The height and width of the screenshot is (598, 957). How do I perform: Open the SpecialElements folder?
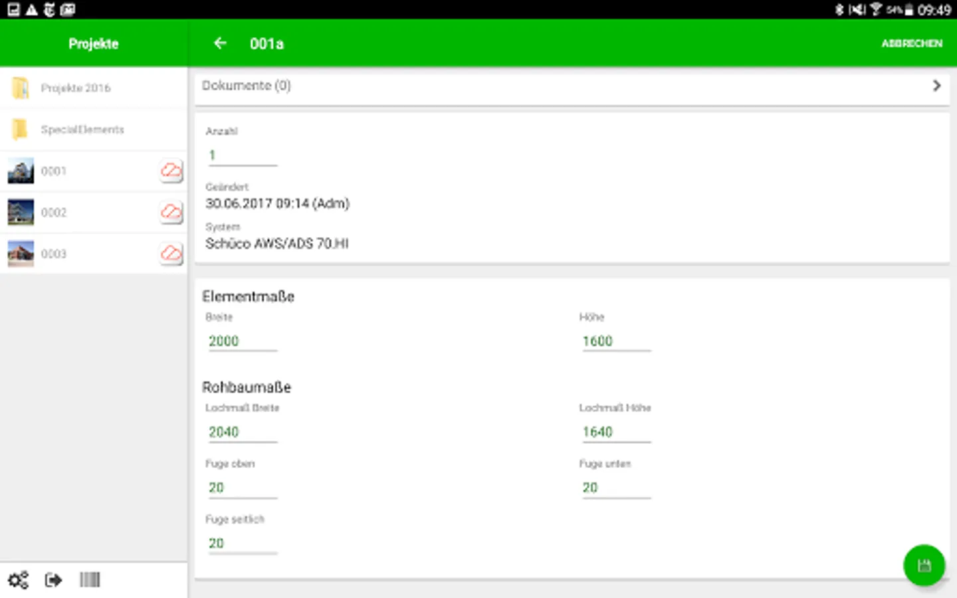click(94, 130)
